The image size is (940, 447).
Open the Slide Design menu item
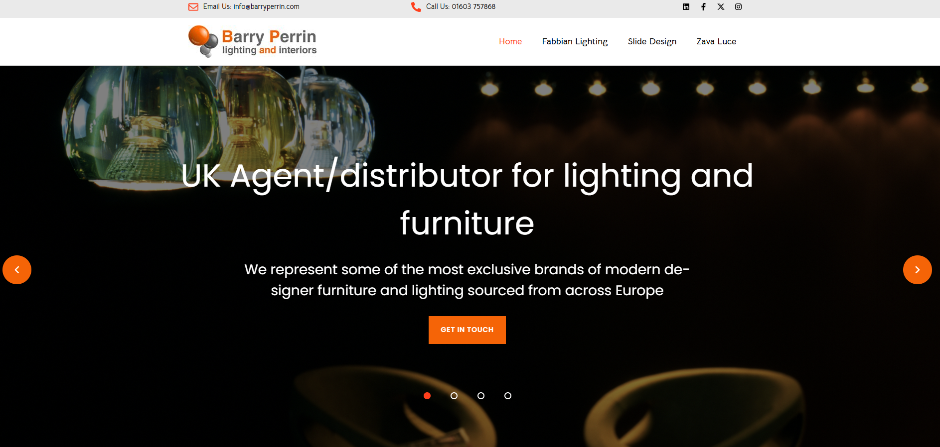pos(652,42)
